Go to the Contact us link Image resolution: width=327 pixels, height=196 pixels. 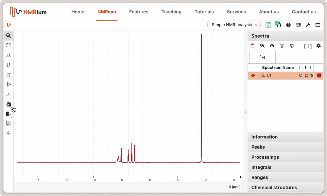click(304, 12)
